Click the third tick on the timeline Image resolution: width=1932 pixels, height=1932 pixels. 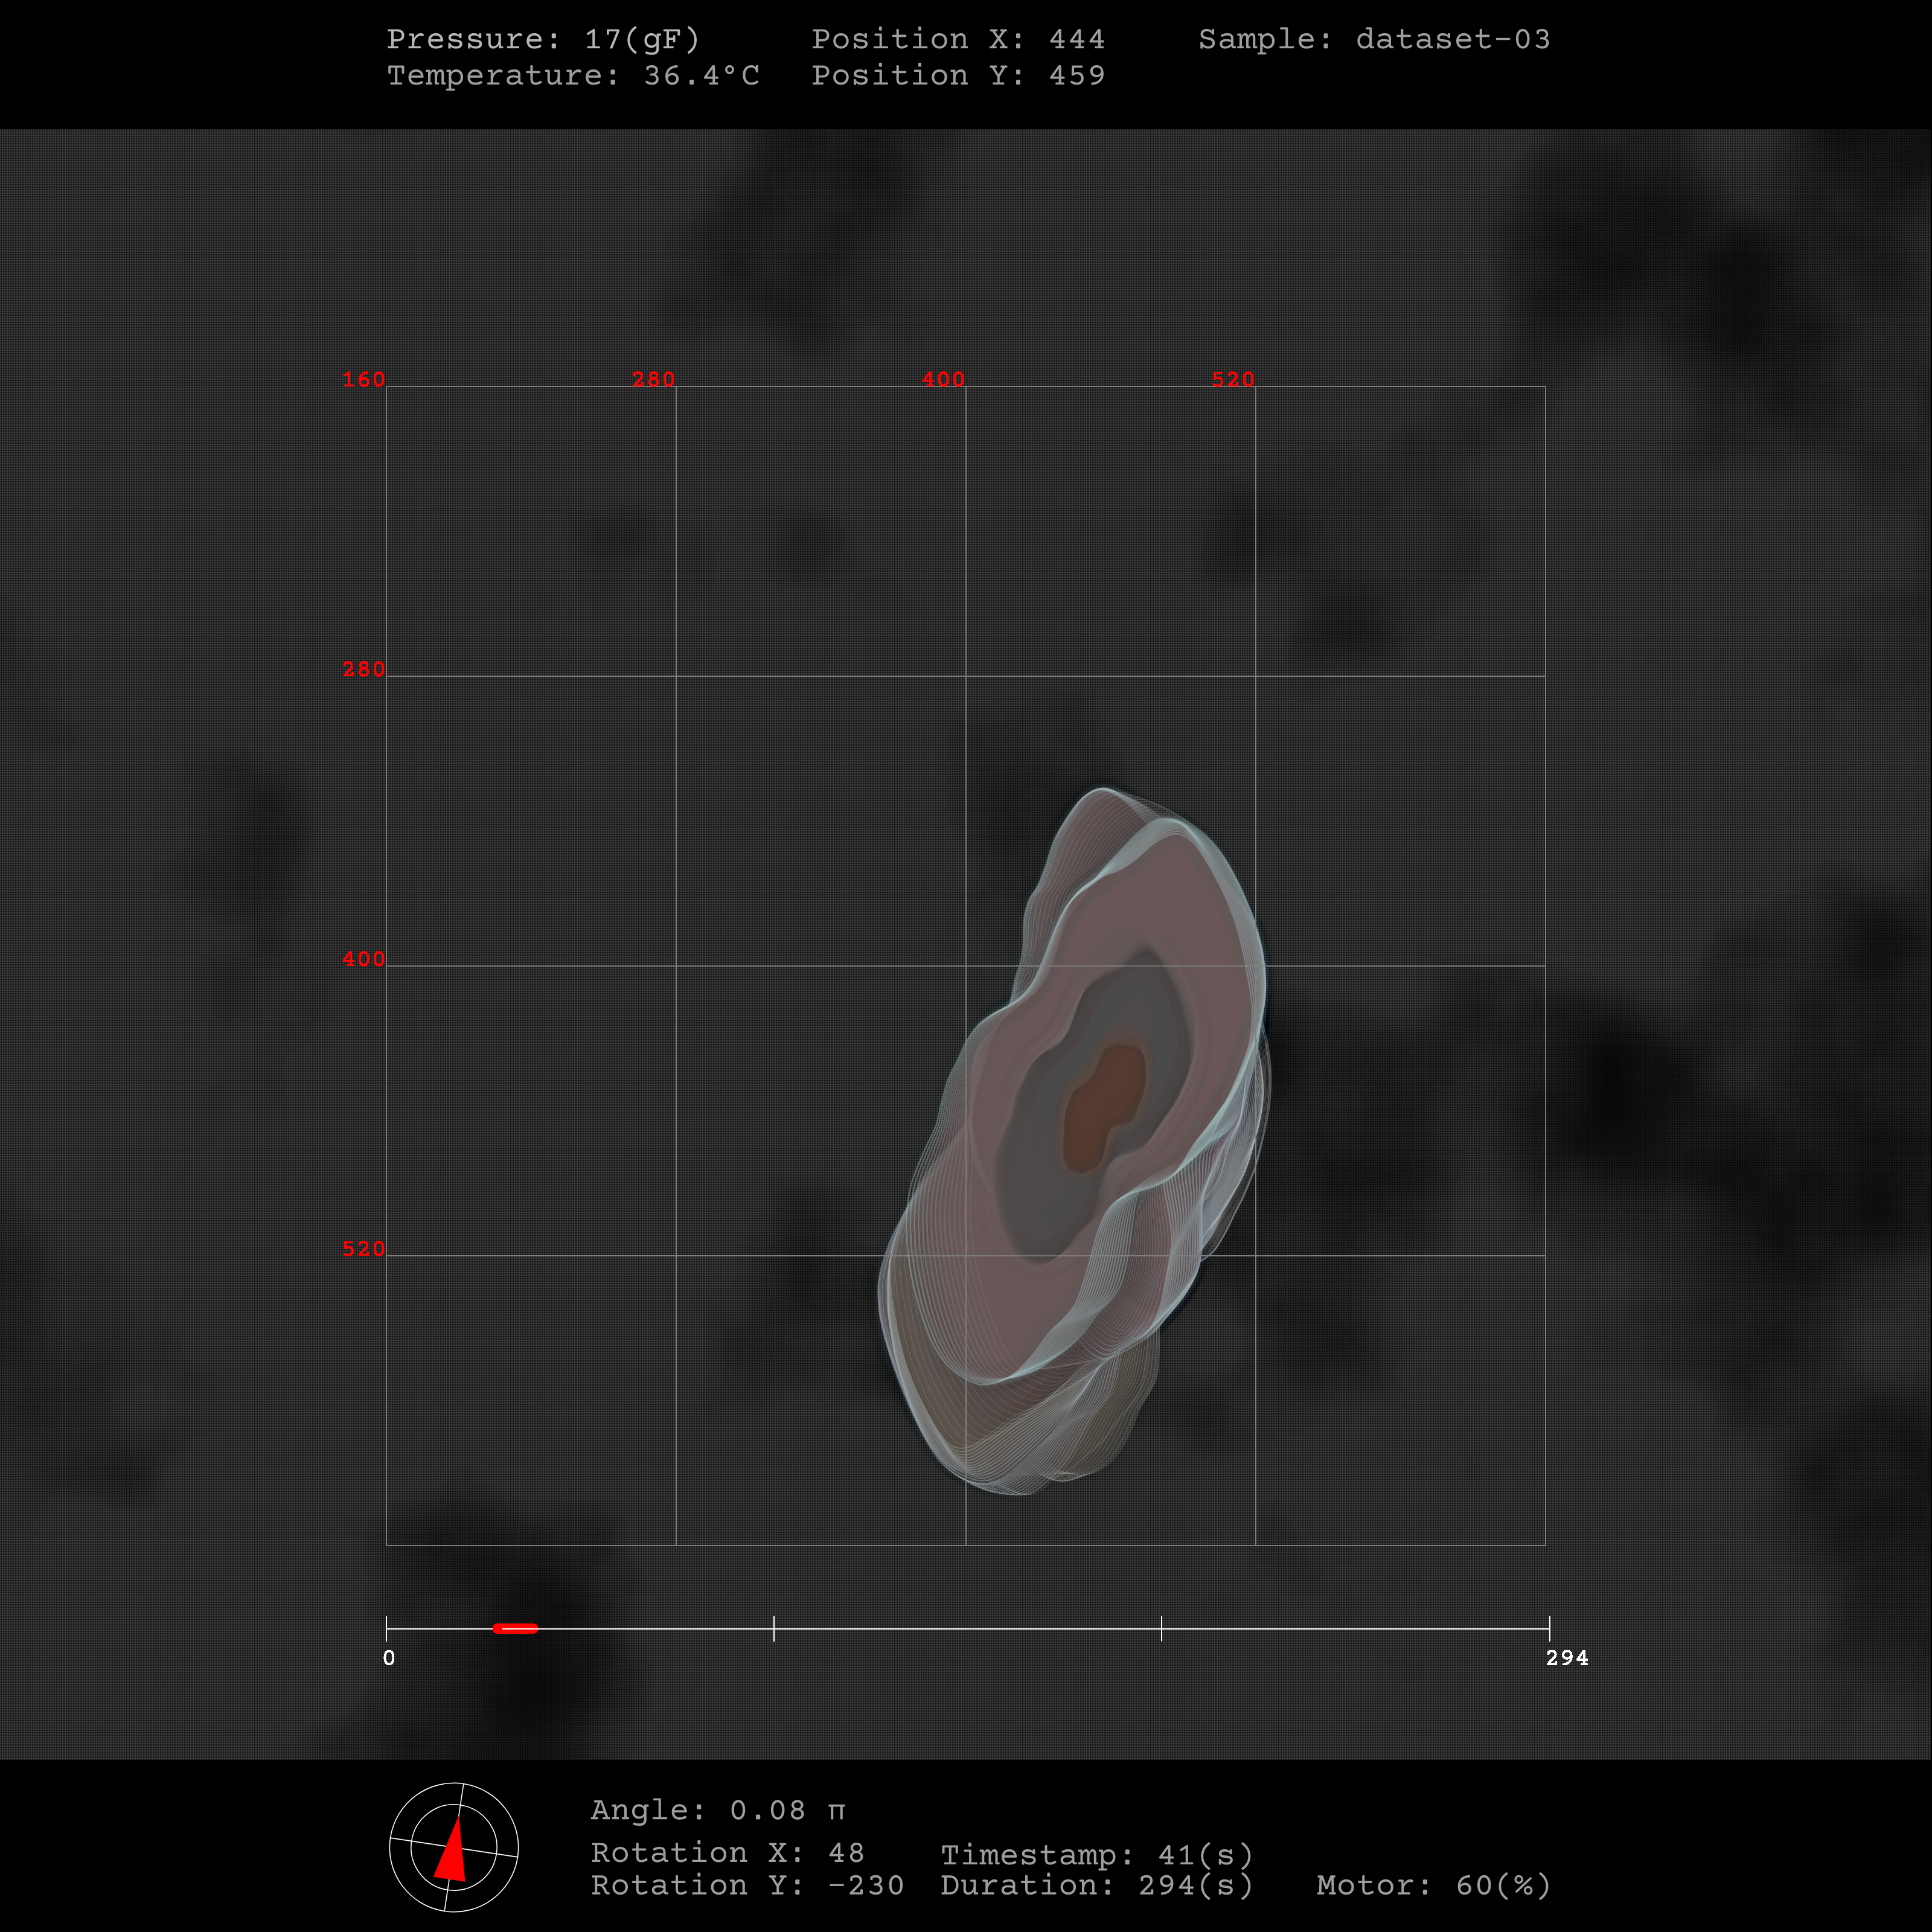coord(1161,1628)
